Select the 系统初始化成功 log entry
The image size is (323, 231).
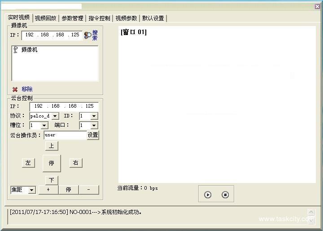click(x=76, y=212)
